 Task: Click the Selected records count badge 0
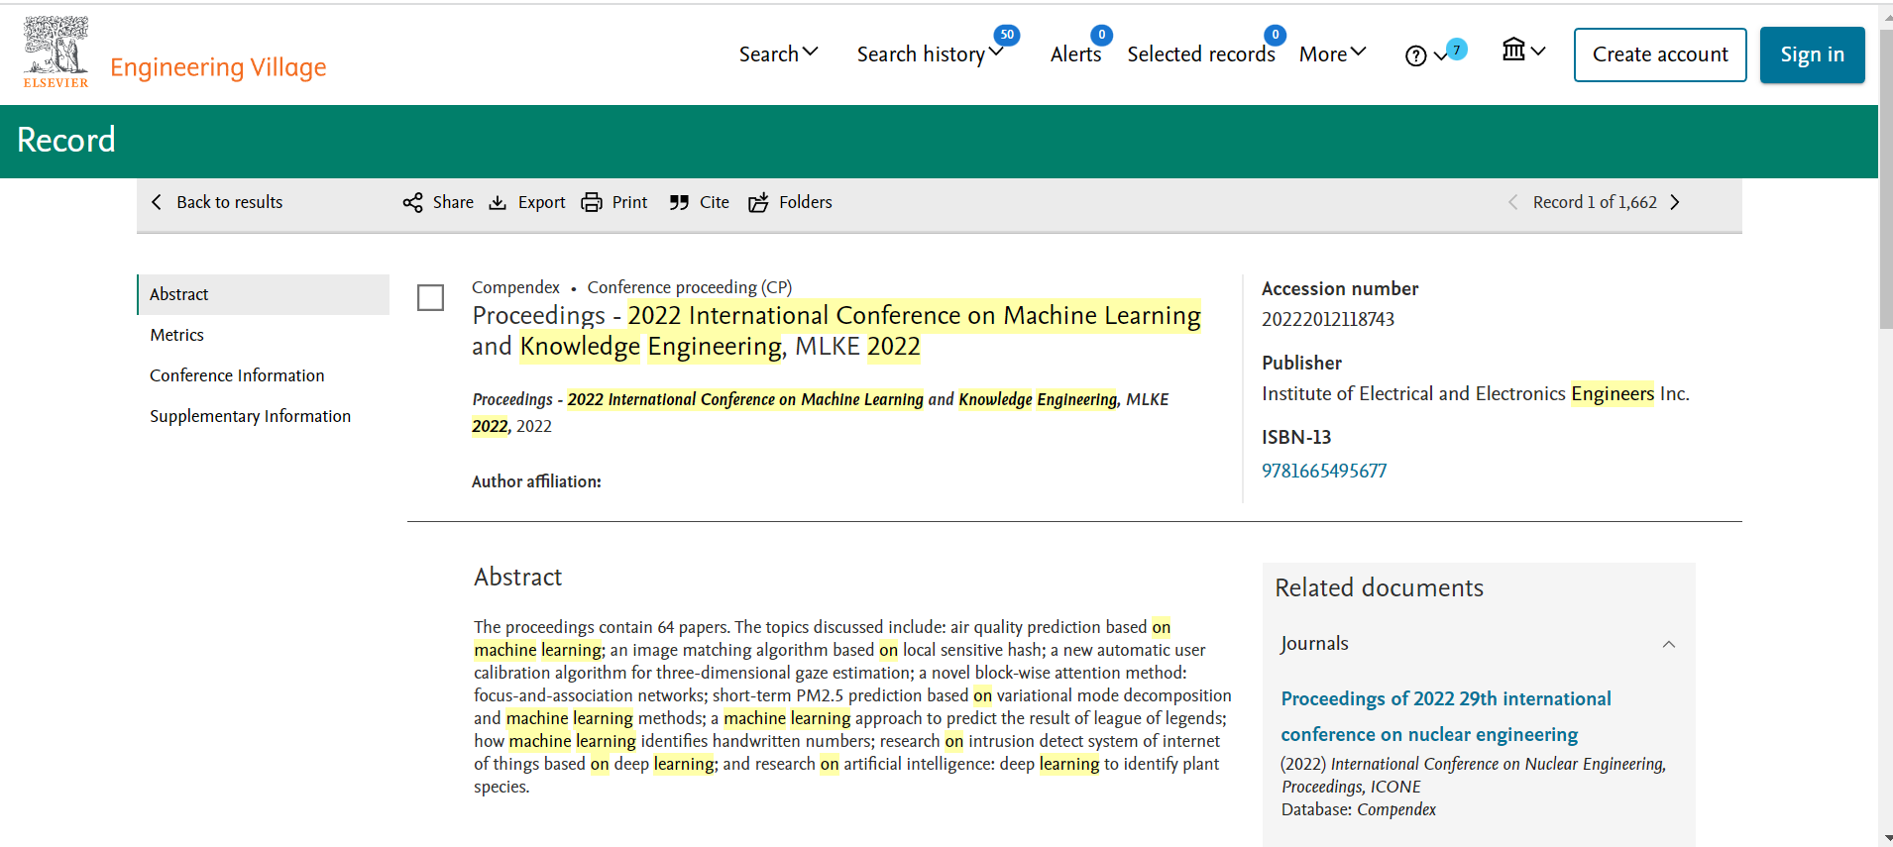click(1276, 35)
